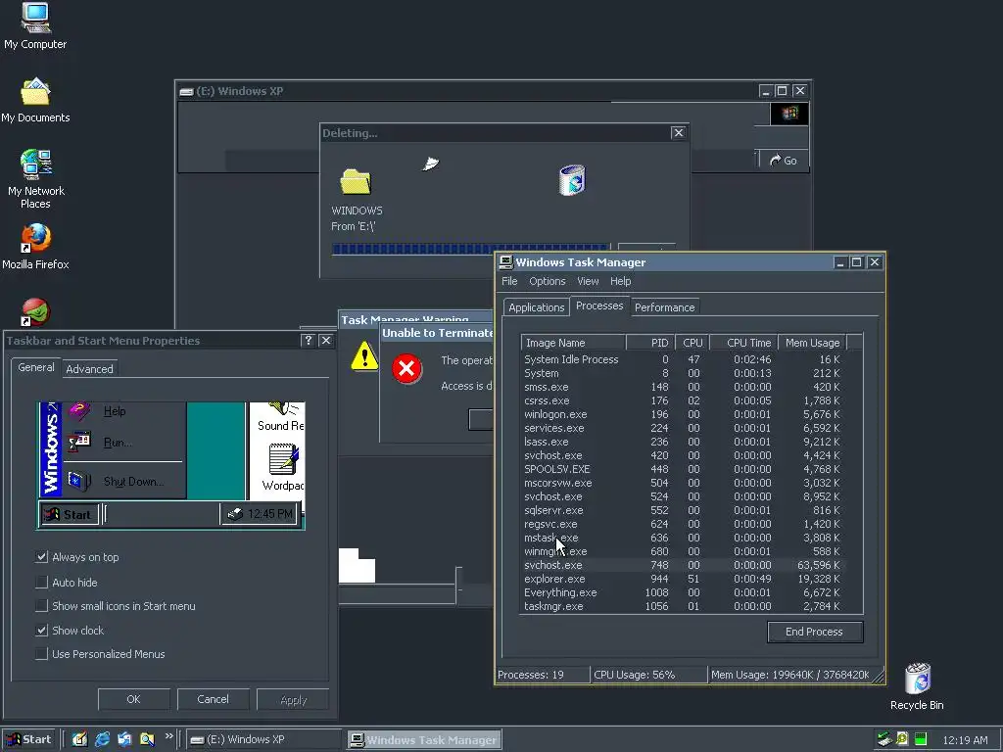Open the Recycle Bin on desktop
Screen dimensions: 1003x752
click(x=917, y=685)
